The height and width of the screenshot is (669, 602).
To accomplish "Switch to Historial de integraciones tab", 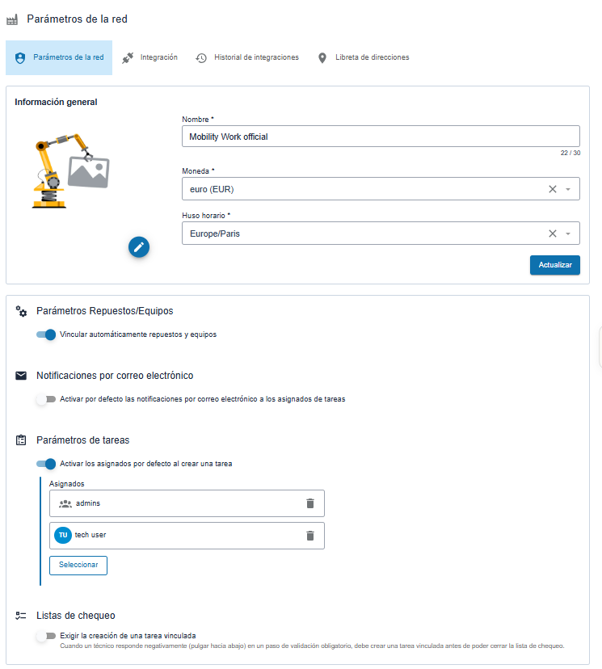I will pyautogui.click(x=247, y=57).
